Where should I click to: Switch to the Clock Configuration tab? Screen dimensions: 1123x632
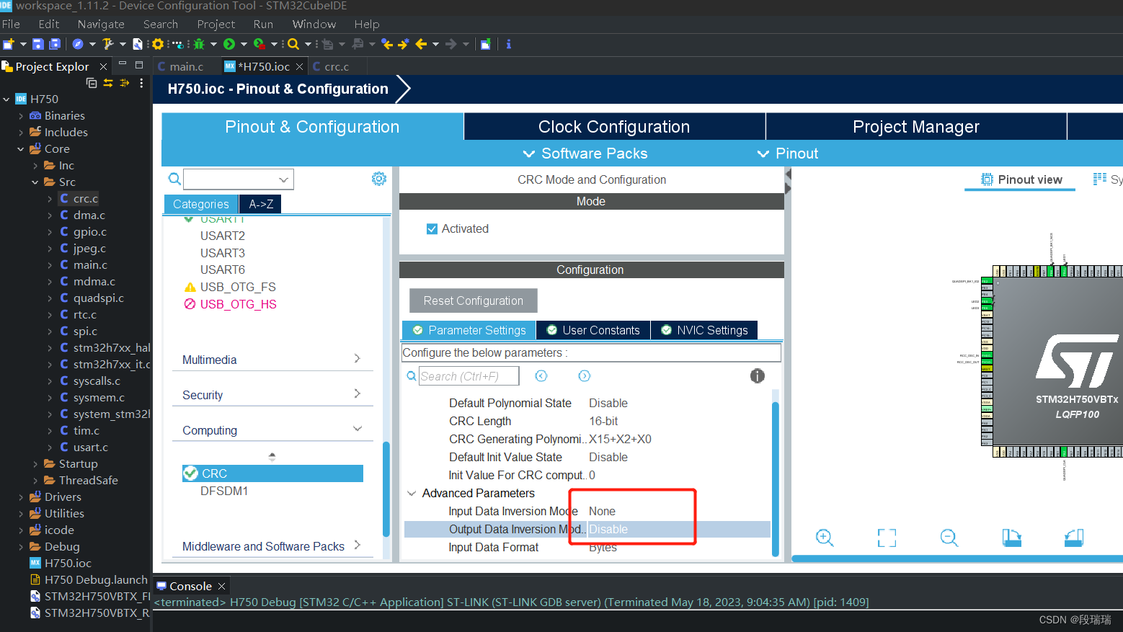point(613,126)
